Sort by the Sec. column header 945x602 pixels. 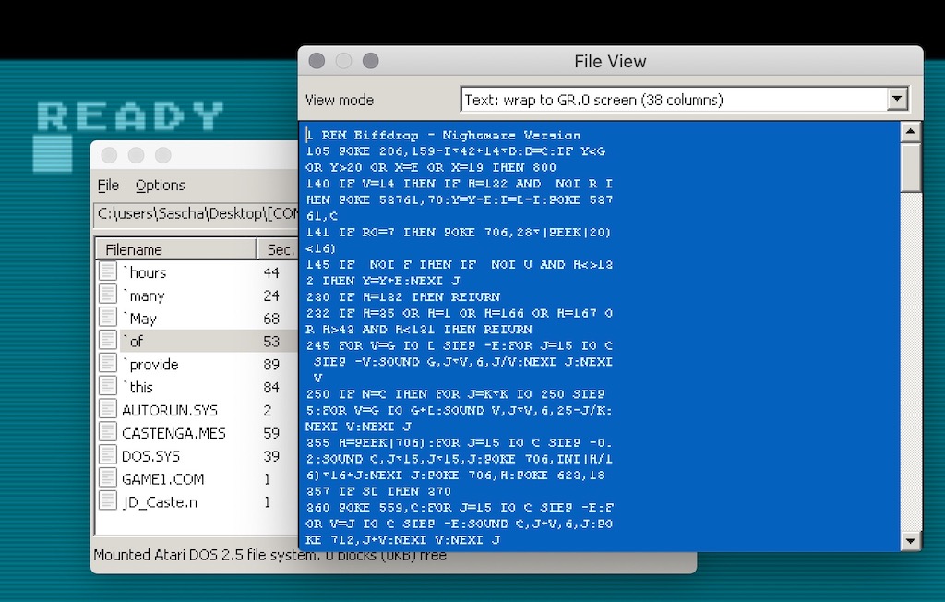[279, 249]
